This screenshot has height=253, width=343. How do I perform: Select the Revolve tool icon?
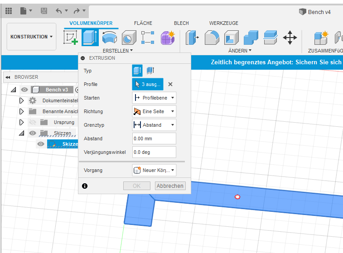point(109,38)
